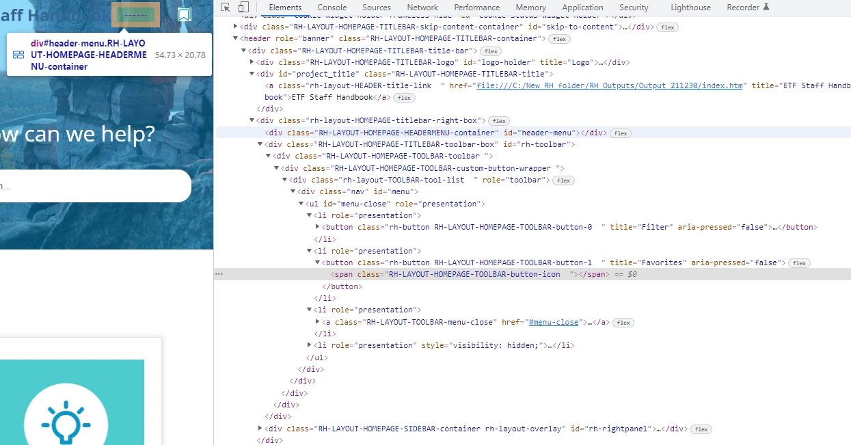Open the Performance tab
Screen dimensions: 851x445
pos(477,8)
